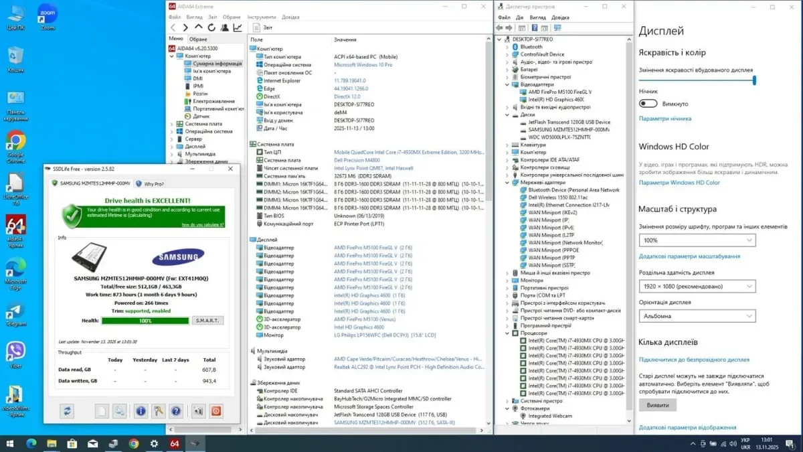Open Telegram from the desktop shortcut
Screen dimensions: 803x452
point(15,313)
